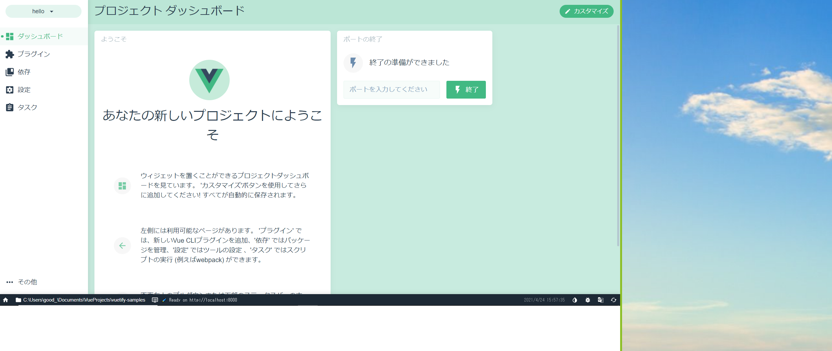Click the カスタマイズ customize button
This screenshot has height=351, width=832.
[586, 11]
